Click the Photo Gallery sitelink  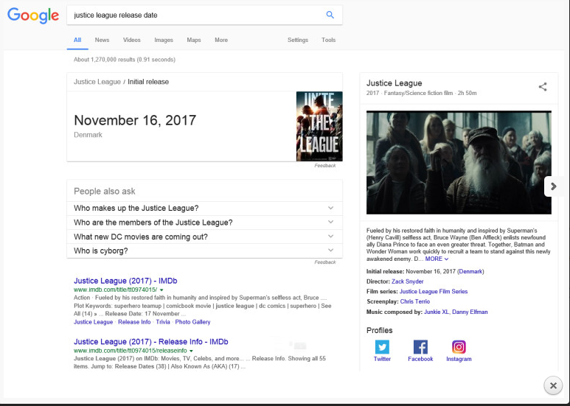click(192, 322)
